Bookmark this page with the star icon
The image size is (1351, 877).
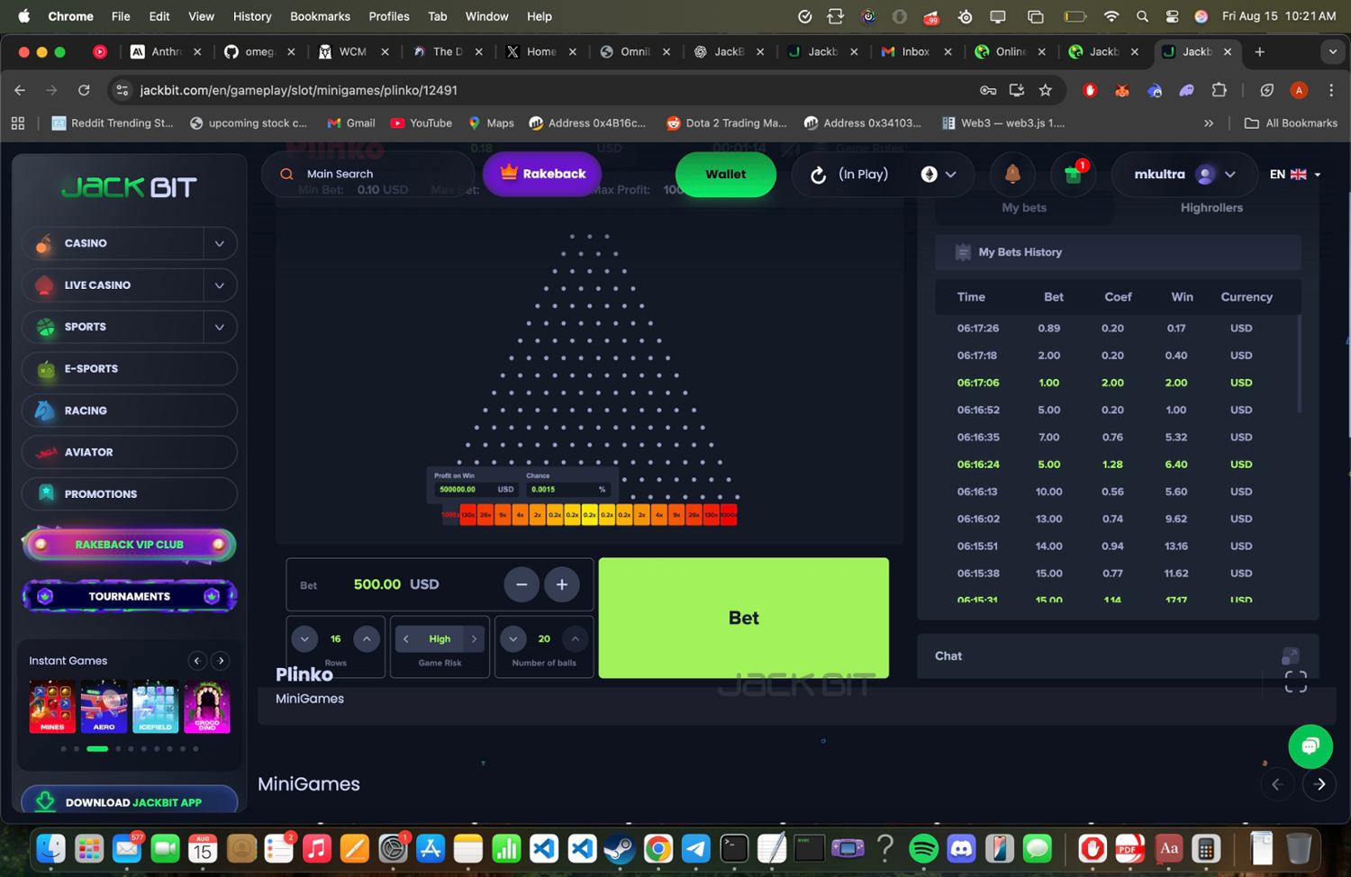coord(1045,90)
